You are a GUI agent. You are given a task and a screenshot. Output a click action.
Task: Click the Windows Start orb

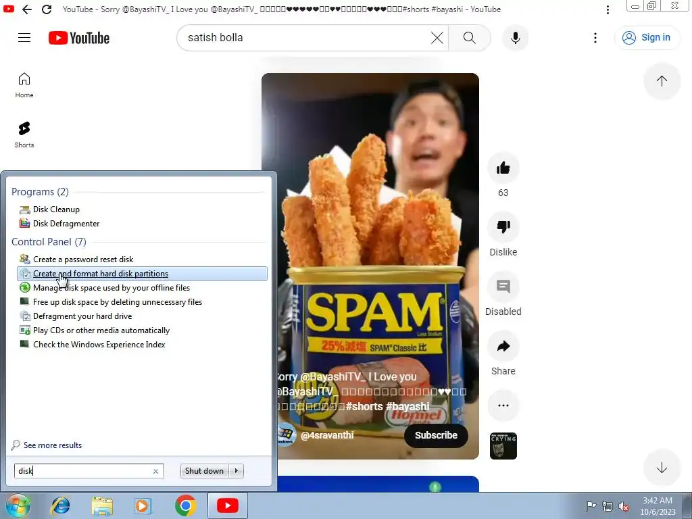(x=18, y=505)
